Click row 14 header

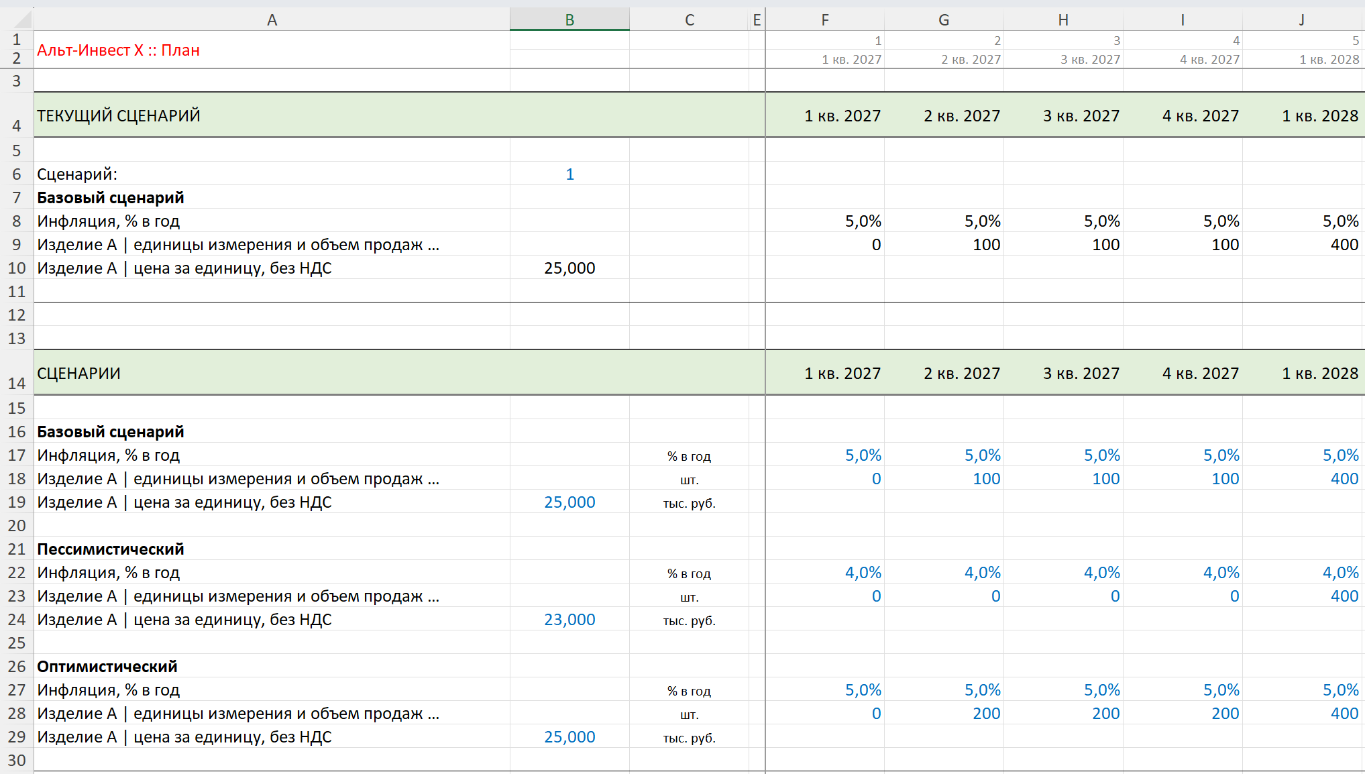point(17,372)
